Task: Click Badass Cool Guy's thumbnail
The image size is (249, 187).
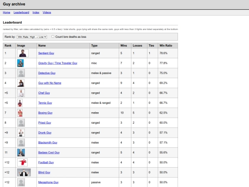Action: point(21,152)
